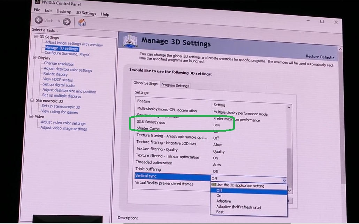359x224 pixels.
Task: Click the settings list scroll-down arrow
Action: [289, 190]
